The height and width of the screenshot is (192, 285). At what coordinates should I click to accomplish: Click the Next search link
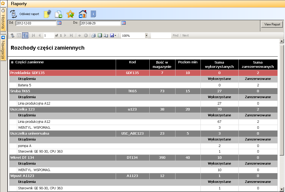tap(186, 35)
